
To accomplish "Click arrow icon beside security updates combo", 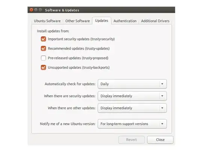I will click(x=162, y=96).
